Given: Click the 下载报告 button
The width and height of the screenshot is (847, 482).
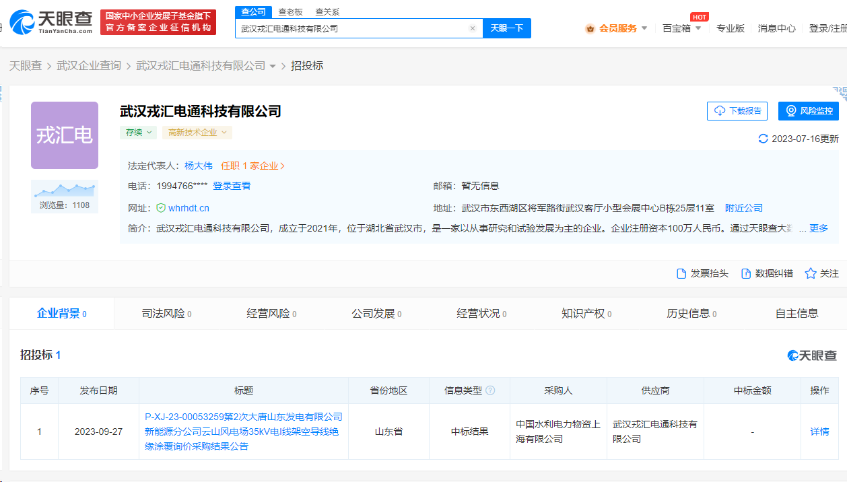Looking at the screenshot, I should click(737, 111).
